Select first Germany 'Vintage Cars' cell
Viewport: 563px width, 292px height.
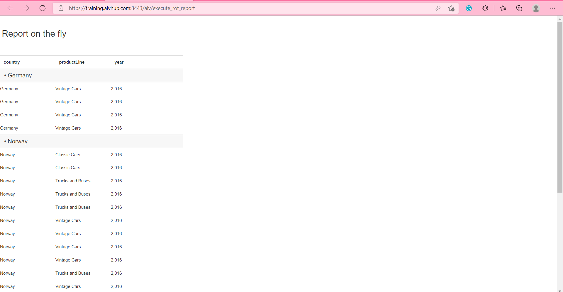[x=68, y=89]
